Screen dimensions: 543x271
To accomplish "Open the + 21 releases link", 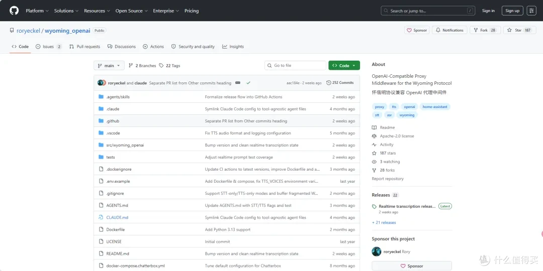I will click(x=384, y=223).
